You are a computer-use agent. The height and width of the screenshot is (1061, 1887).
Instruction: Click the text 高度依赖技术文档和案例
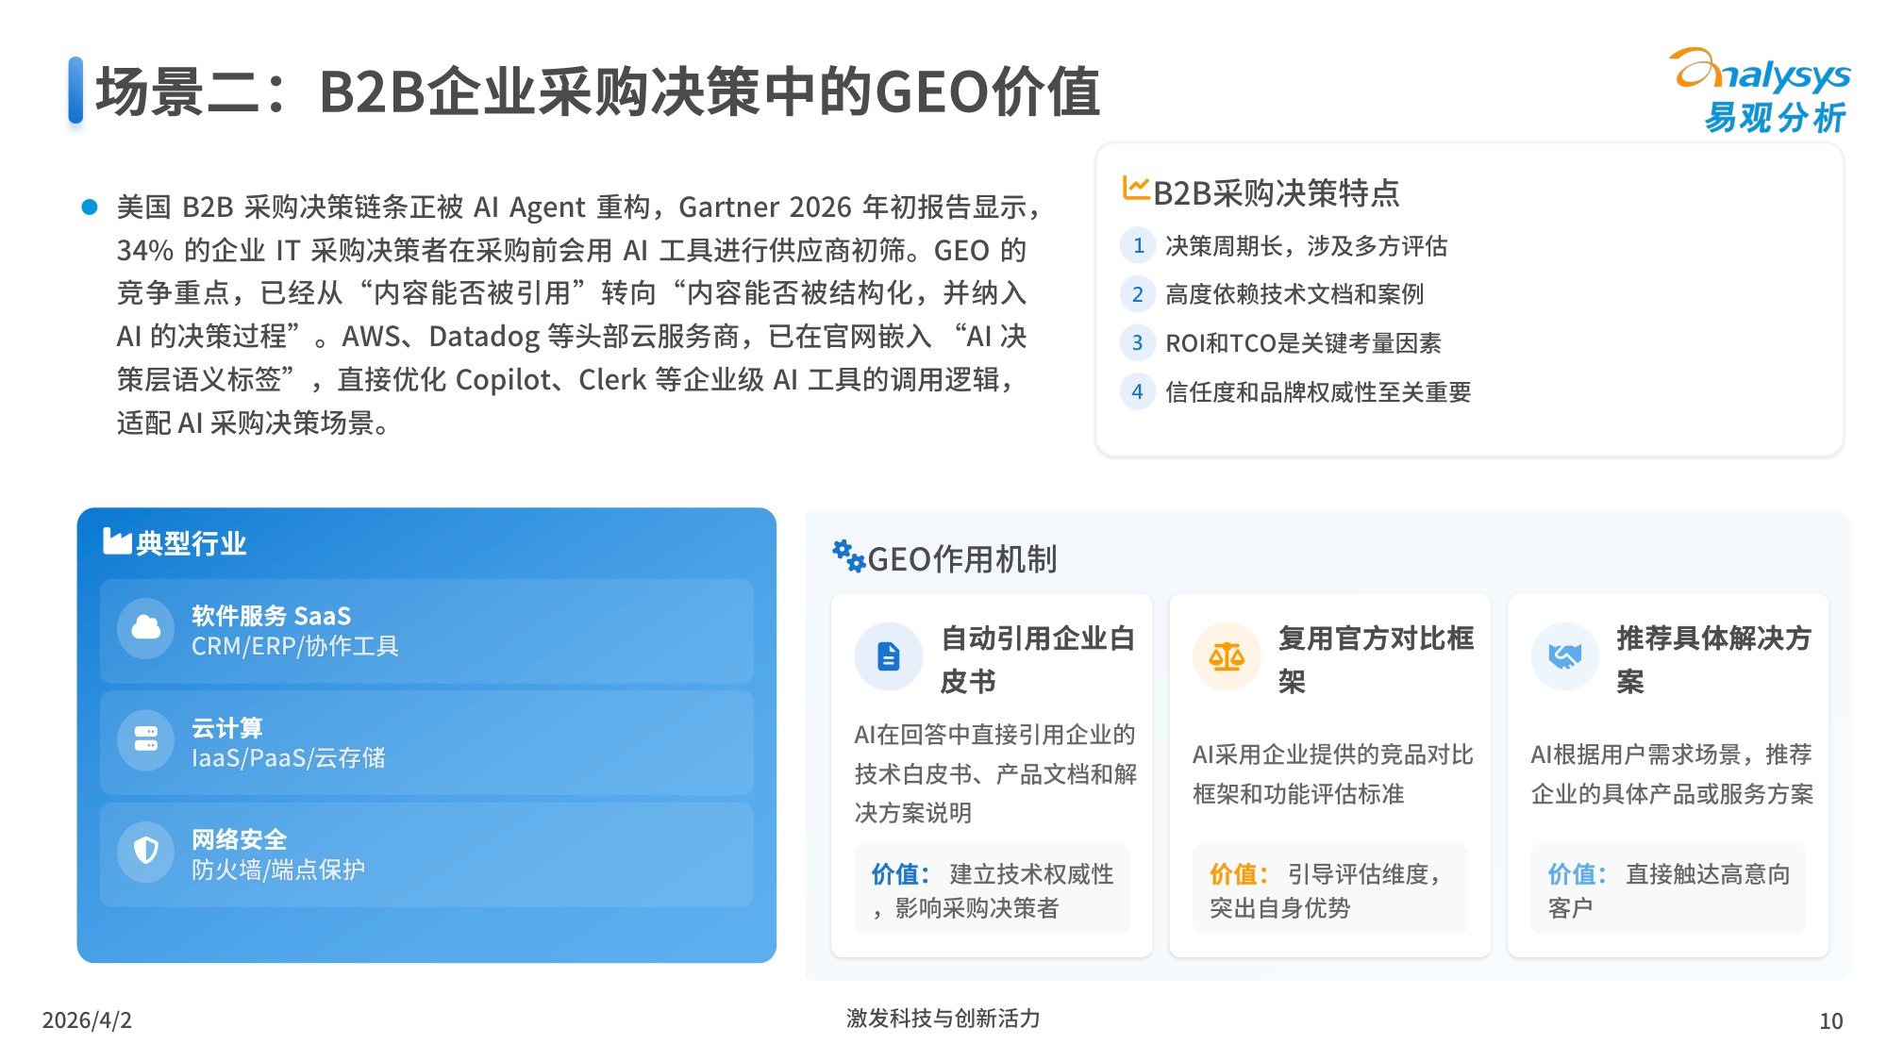[x=1294, y=294]
